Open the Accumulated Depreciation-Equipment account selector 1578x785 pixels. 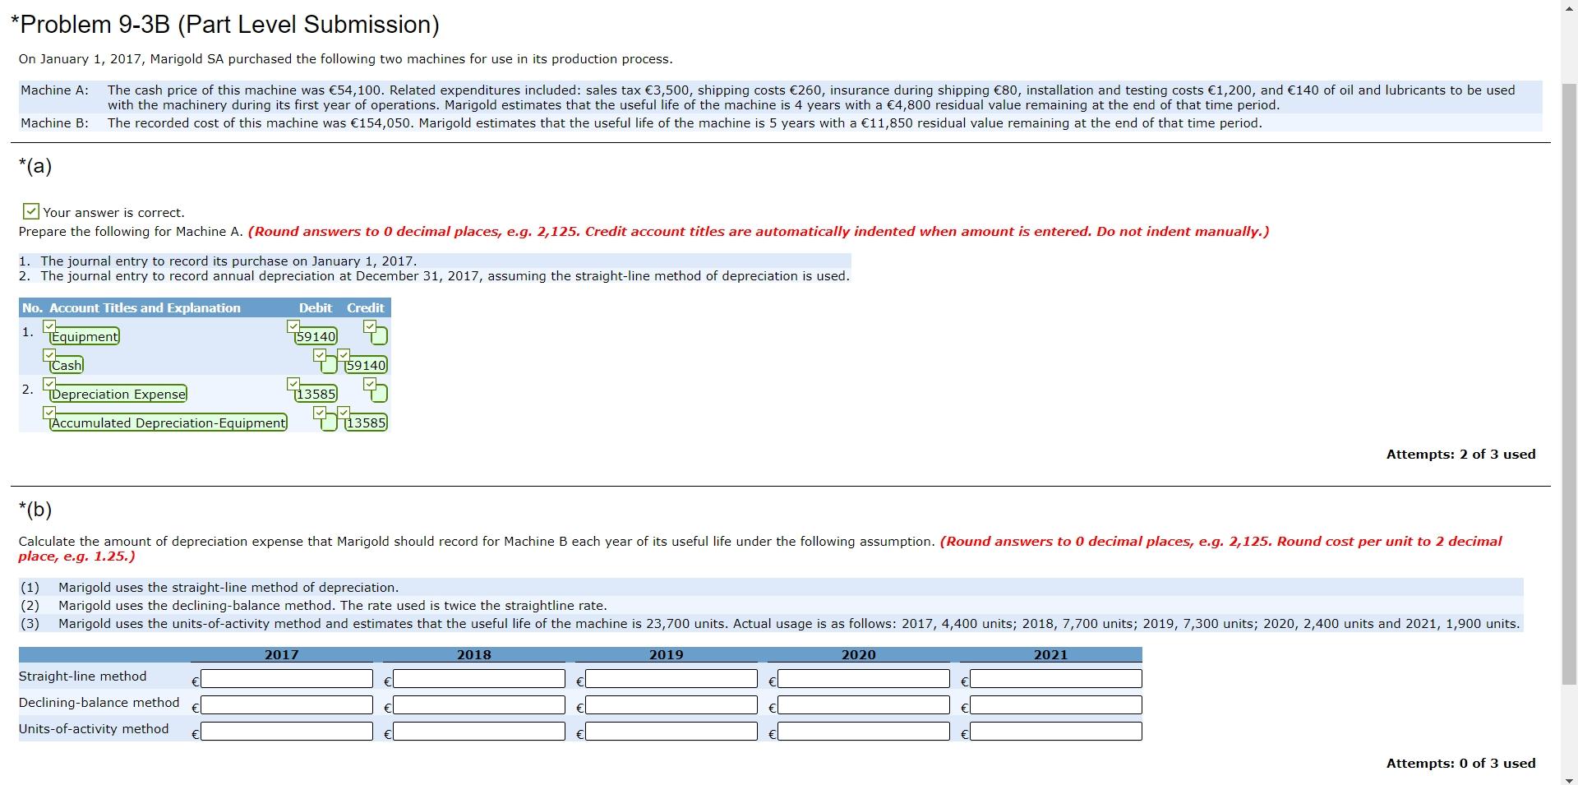pos(168,423)
